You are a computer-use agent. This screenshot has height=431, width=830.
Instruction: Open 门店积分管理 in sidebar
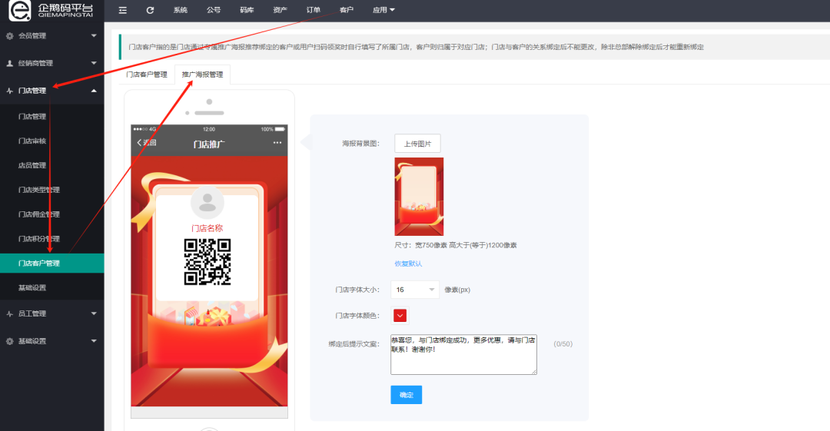pyautogui.click(x=39, y=239)
